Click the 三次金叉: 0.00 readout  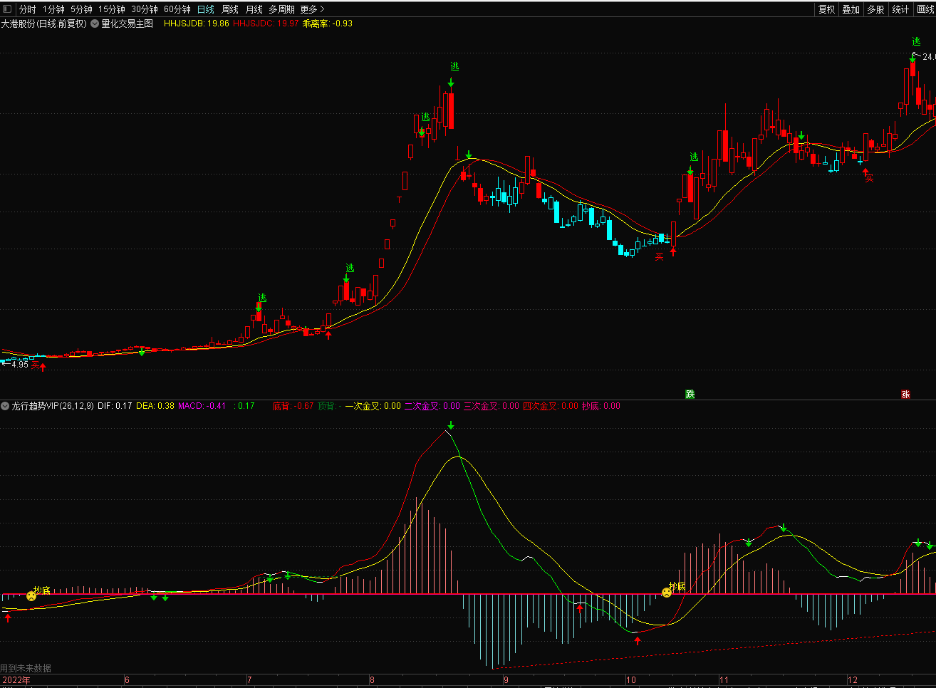click(x=492, y=406)
